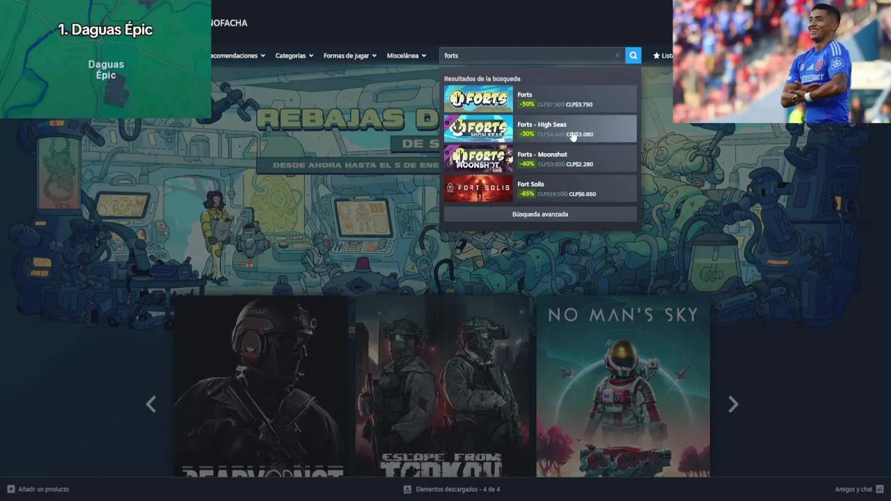The image size is (891, 501).
Task: Click the CLP$2.280 price for Moonshot
Action: pyautogui.click(x=579, y=164)
